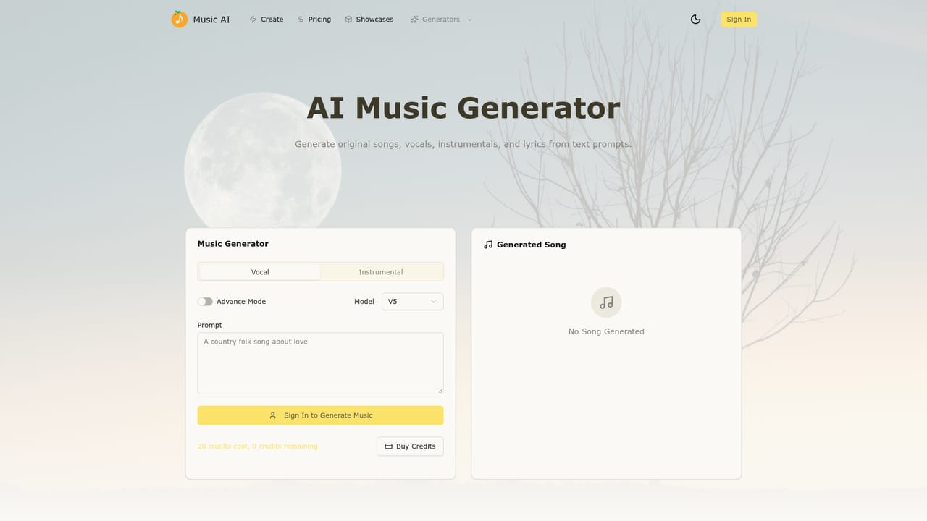Click the Generated Song panel title
Screen dimensions: 927x521
pos(532,245)
